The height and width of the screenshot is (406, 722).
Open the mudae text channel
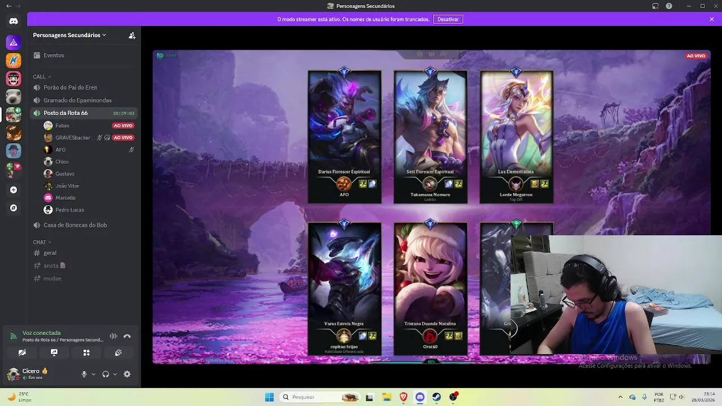[85, 278]
